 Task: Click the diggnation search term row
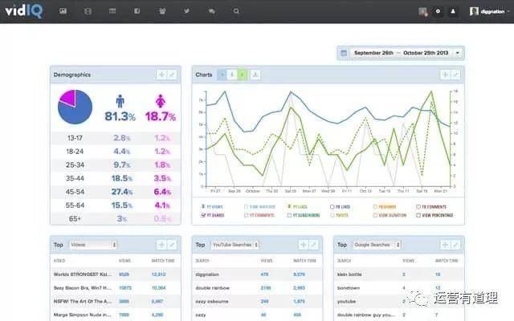coord(257,274)
